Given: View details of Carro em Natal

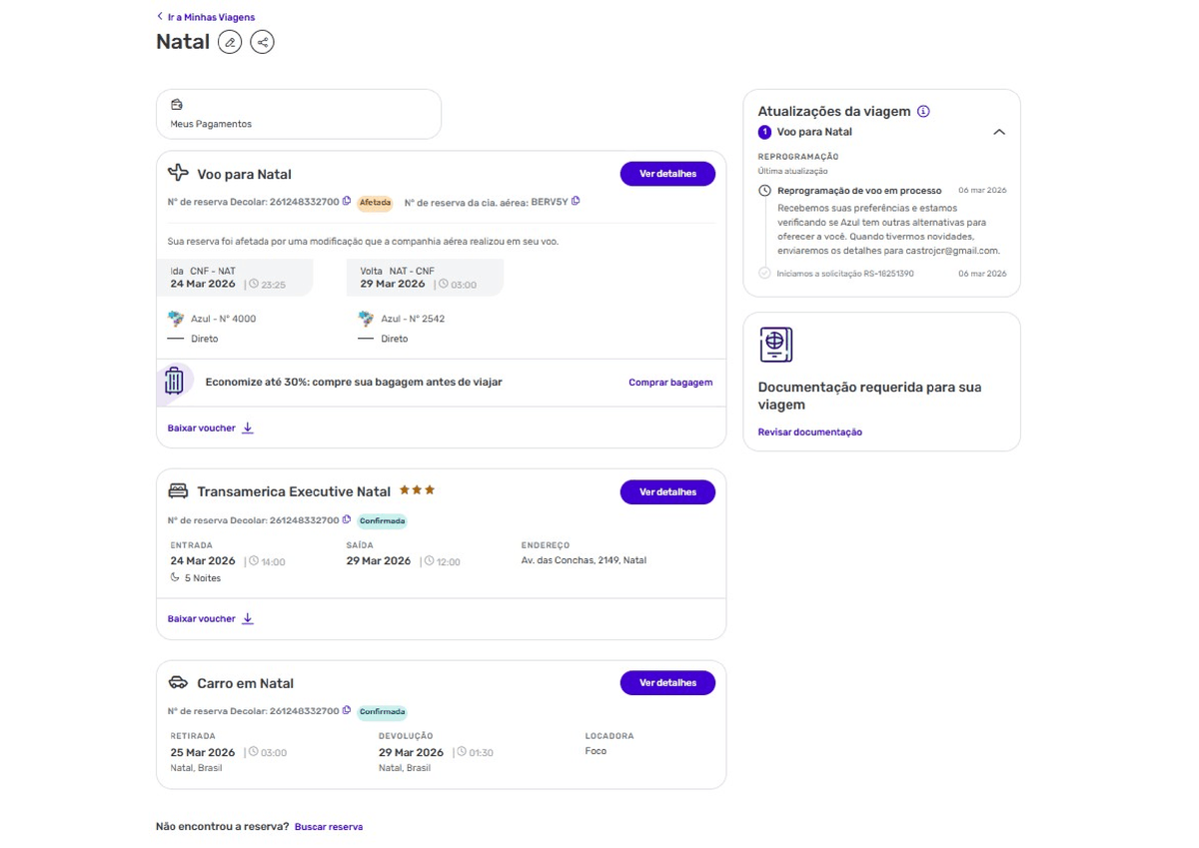Looking at the screenshot, I should (x=667, y=683).
